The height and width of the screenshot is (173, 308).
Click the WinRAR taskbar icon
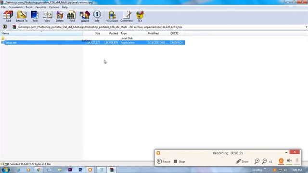pos(112,170)
